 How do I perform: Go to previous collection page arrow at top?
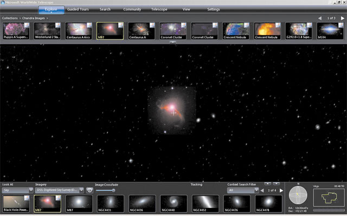pyautogui.click(x=320, y=18)
